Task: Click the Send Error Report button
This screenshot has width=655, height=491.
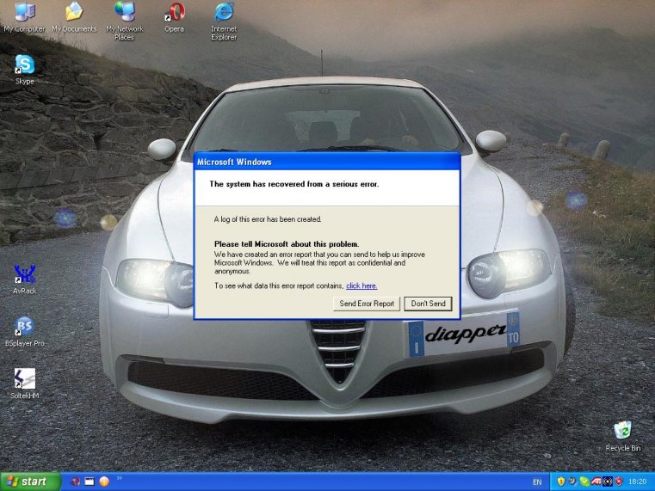Action: (x=367, y=304)
